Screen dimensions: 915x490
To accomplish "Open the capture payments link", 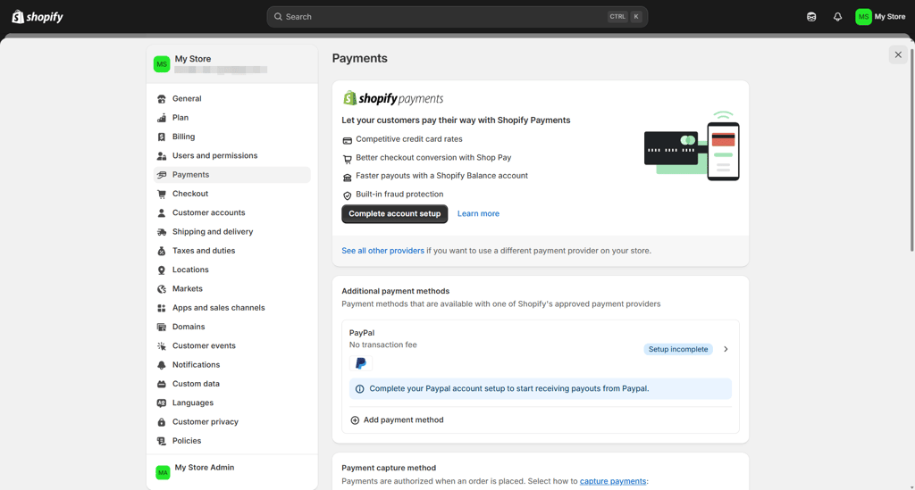I will click(613, 481).
